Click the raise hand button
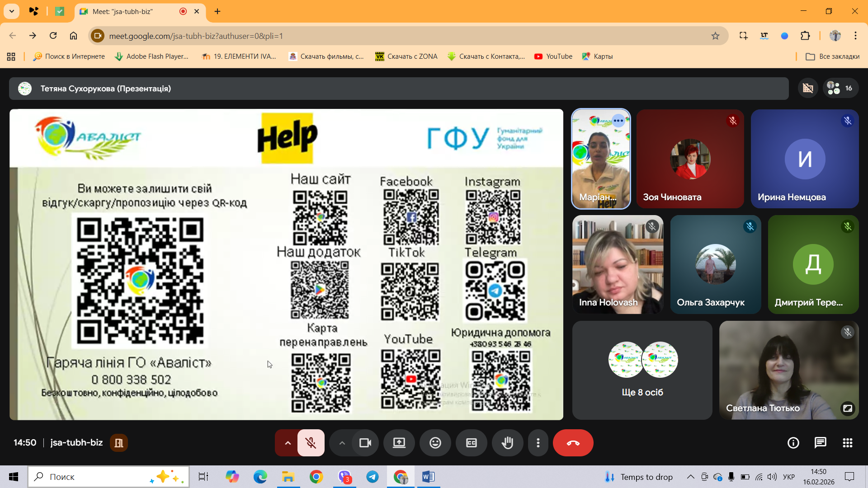 click(x=507, y=443)
